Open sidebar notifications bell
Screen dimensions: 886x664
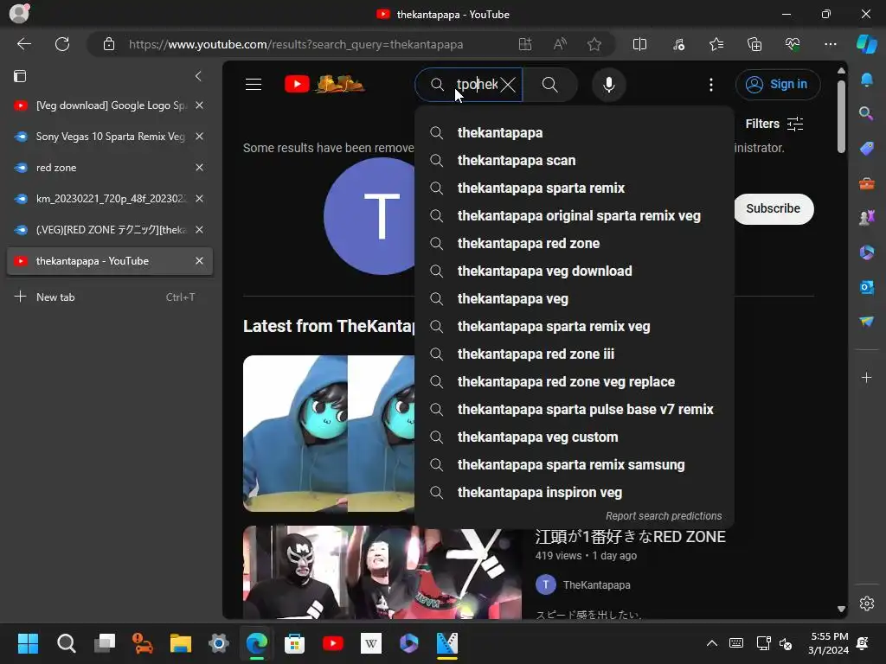click(x=866, y=80)
